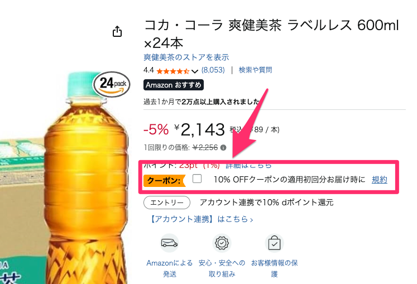417x284 pixels.
Task: Click the Amazon おすすめ badge
Action: pyautogui.click(x=174, y=85)
